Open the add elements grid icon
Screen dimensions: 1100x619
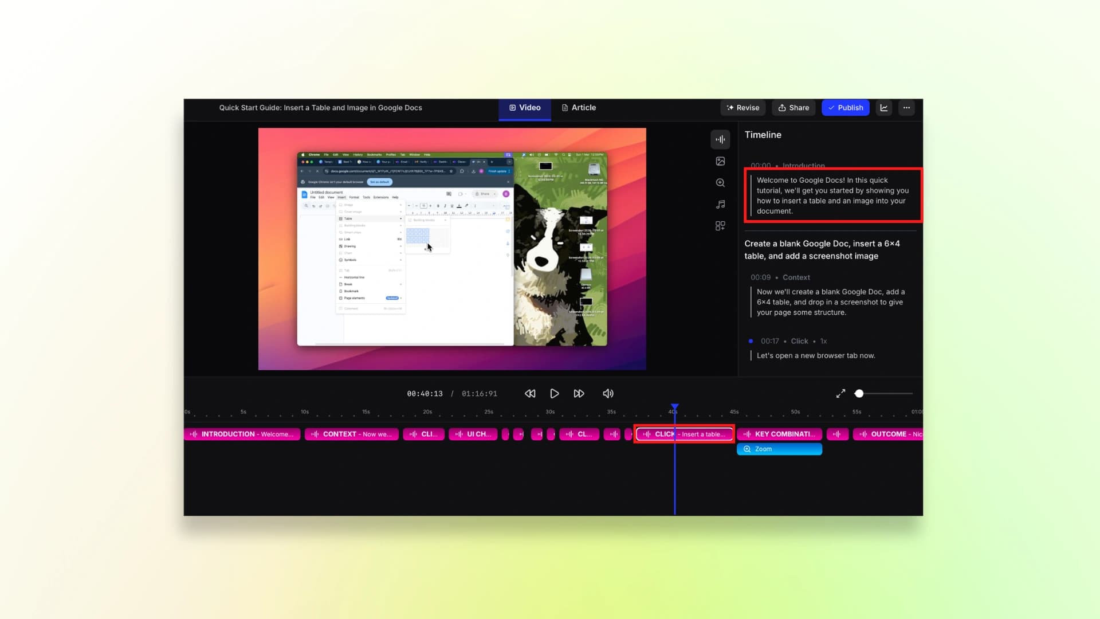coord(720,226)
